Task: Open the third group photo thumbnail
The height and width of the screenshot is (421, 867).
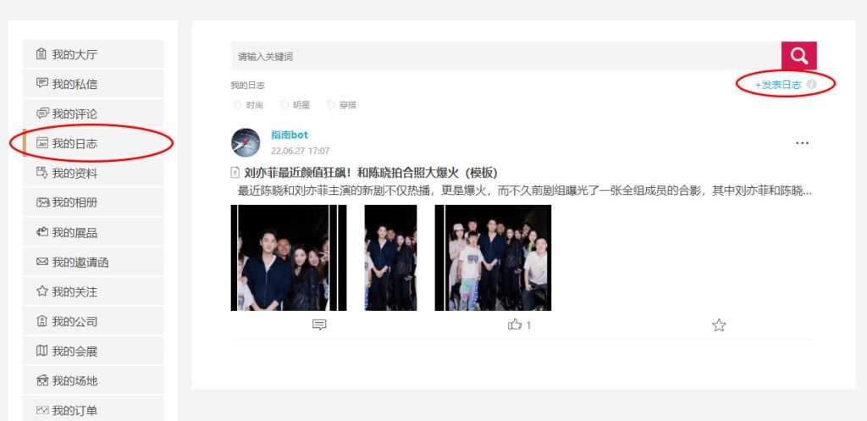Action: [494, 258]
